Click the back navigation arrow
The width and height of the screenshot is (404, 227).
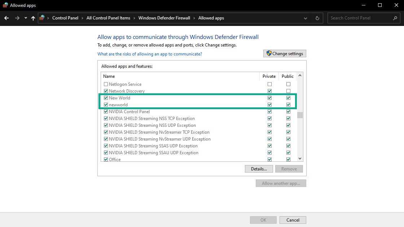[6, 18]
